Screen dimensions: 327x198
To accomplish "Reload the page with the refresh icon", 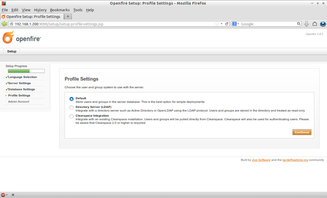I will coord(227,24).
